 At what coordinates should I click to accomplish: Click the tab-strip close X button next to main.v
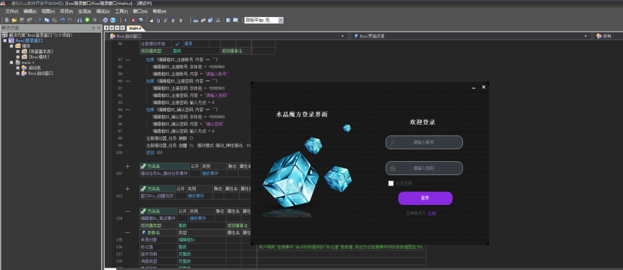122,28
